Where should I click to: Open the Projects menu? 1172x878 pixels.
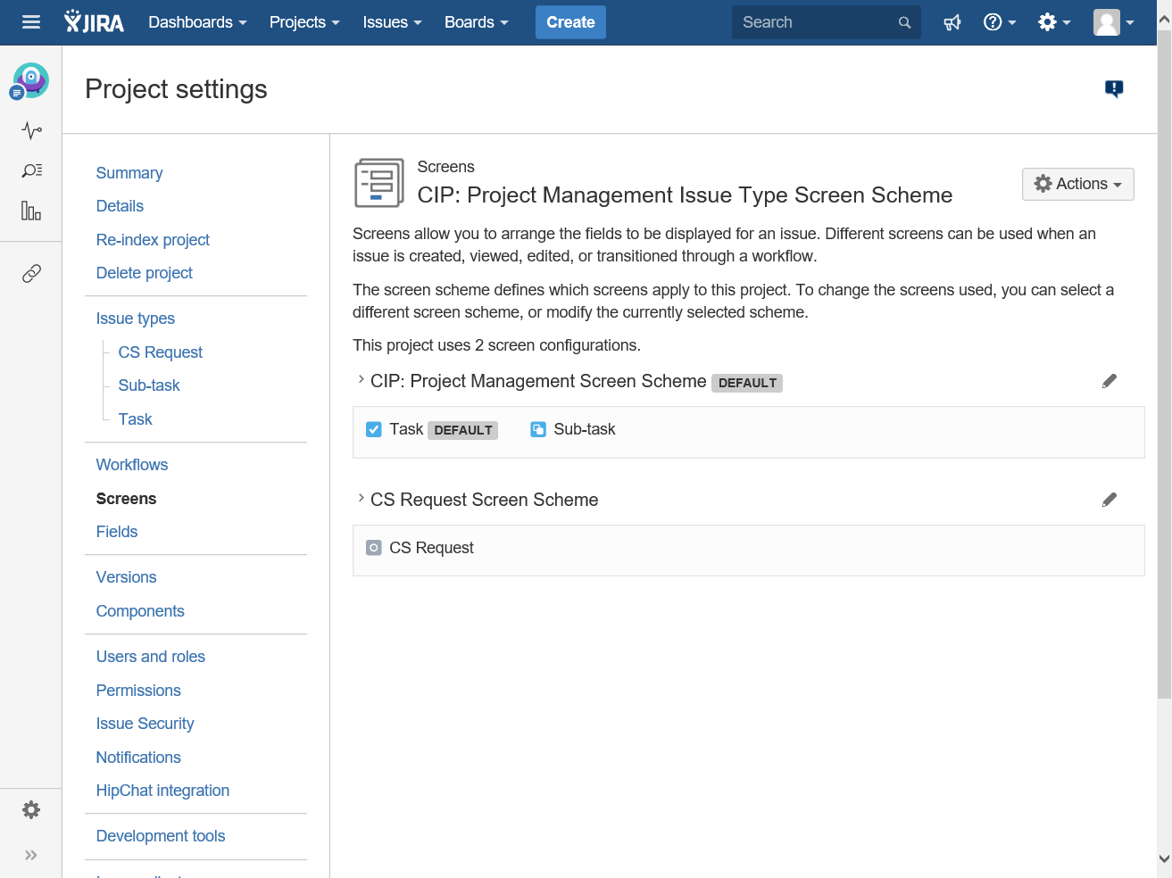coord(304,22)
